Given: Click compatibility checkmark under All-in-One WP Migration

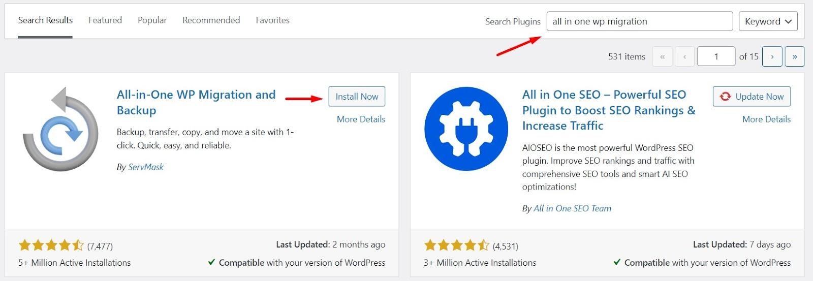Looking at the screenshot, I should 211,262.
